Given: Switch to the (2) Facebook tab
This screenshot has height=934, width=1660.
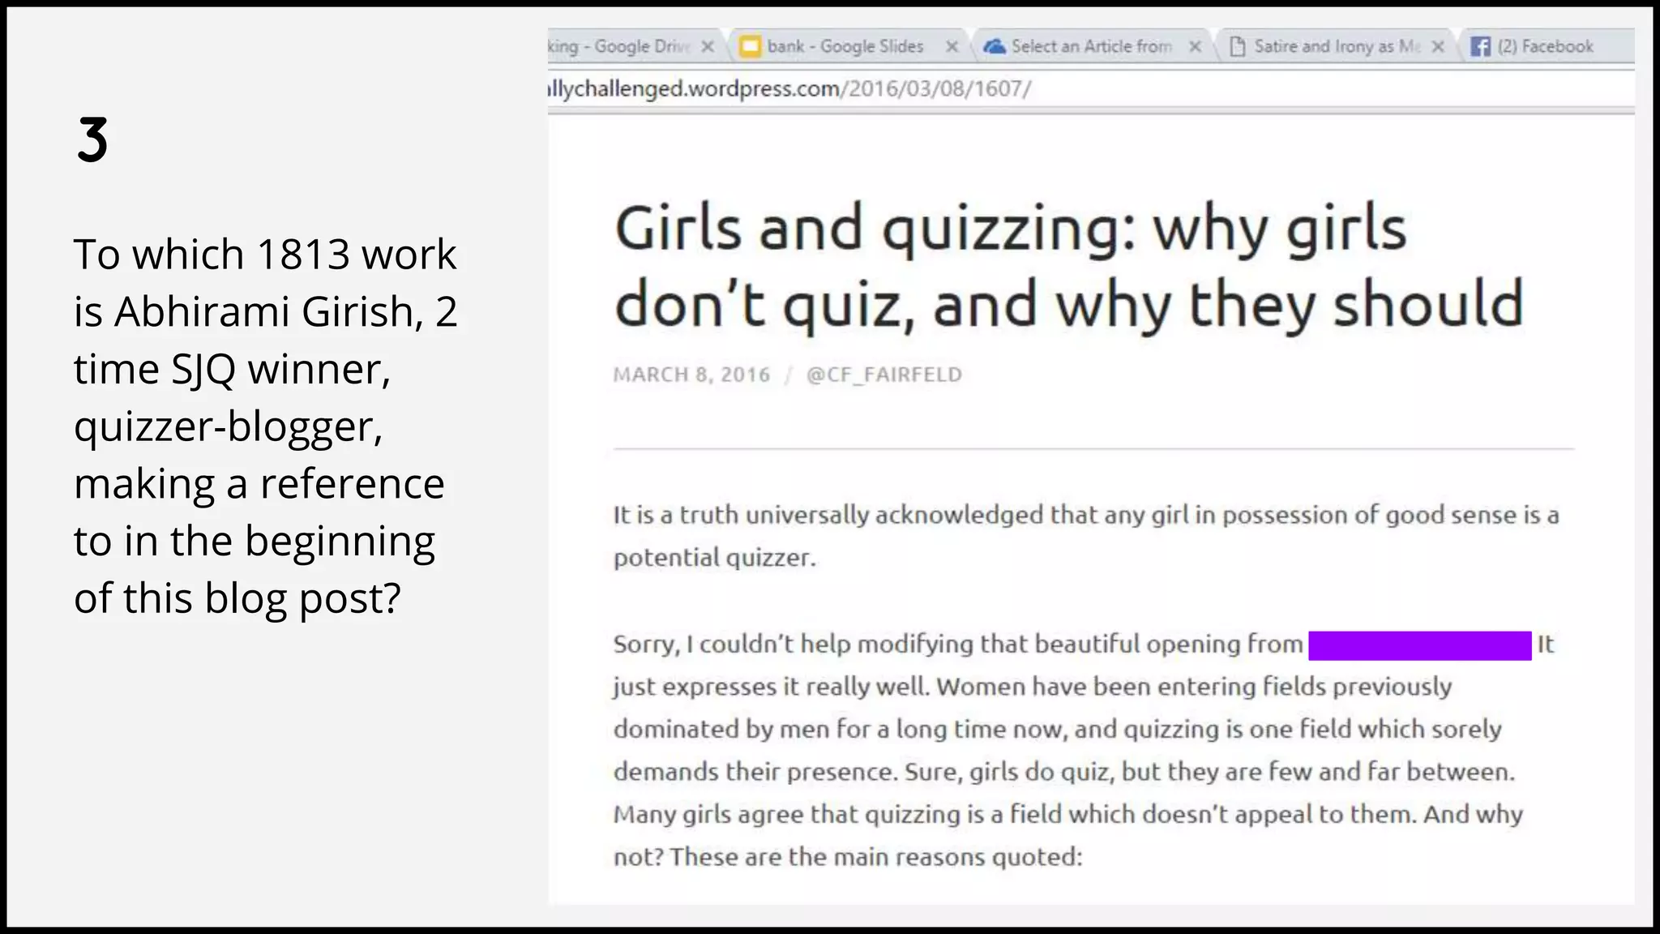Looking at the screenshot, I should pyautogui.click(x=1545, y=46).
